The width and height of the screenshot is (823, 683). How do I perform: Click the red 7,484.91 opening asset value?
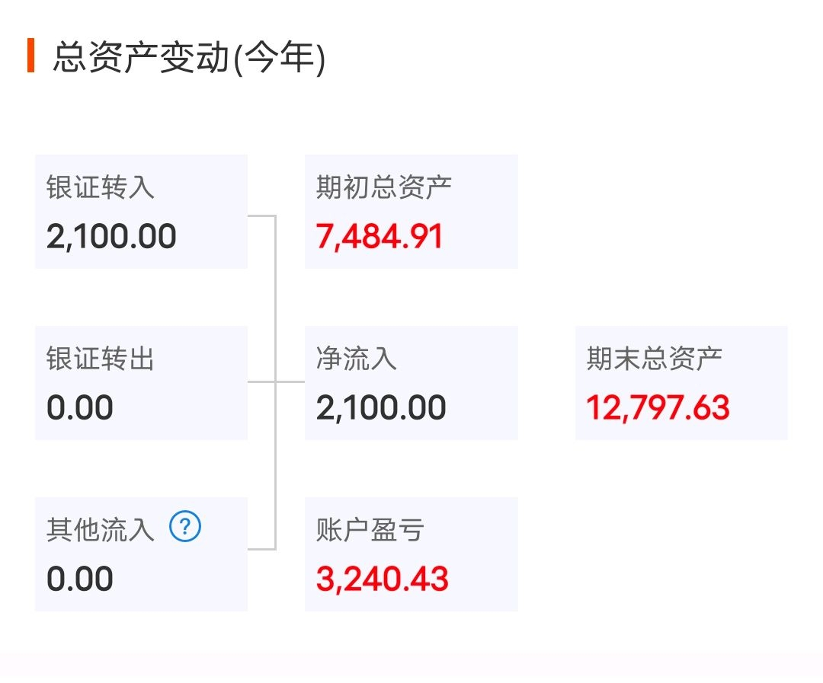[x=379, y=237]
